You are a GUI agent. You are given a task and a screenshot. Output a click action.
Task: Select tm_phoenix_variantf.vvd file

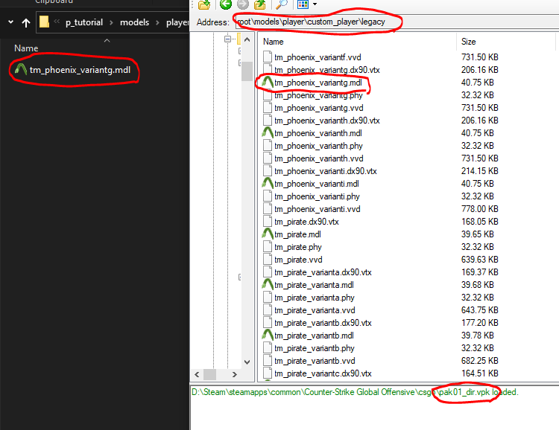coord(318,57)
